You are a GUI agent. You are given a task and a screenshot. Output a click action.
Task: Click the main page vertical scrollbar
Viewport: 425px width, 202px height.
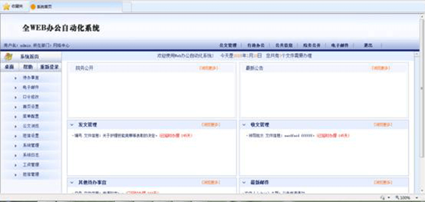(x=422, y=103)
